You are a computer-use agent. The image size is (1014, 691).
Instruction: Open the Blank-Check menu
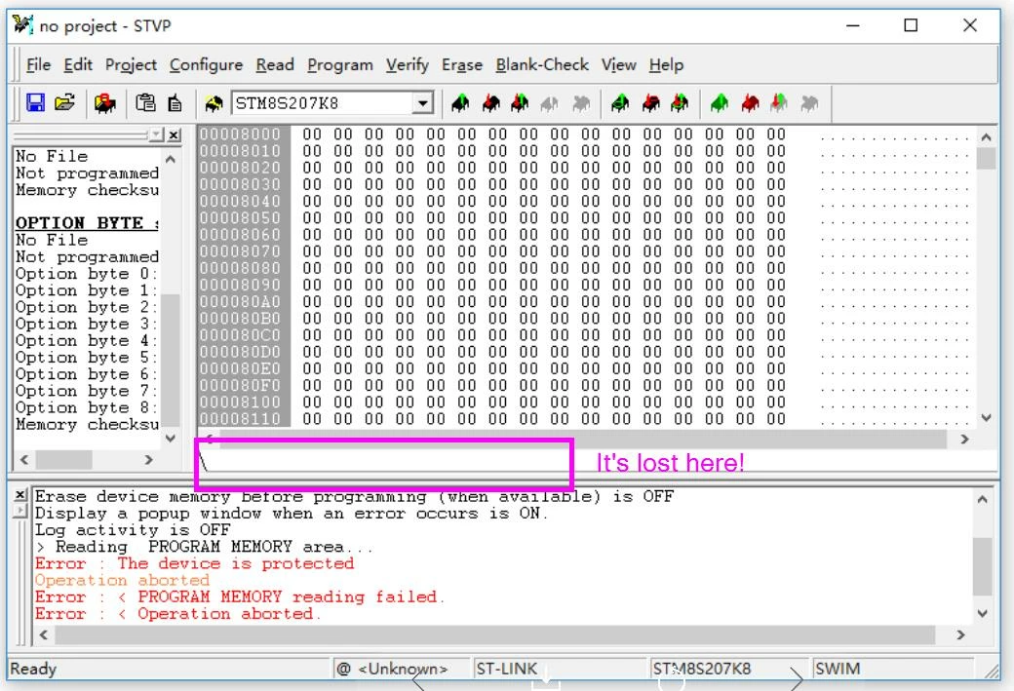click(x=542, y=64)
